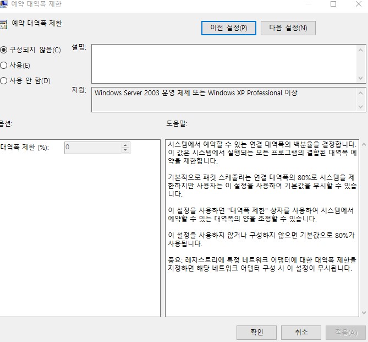
Task: Click inside the 설명 comment text box
Action: 224,63
